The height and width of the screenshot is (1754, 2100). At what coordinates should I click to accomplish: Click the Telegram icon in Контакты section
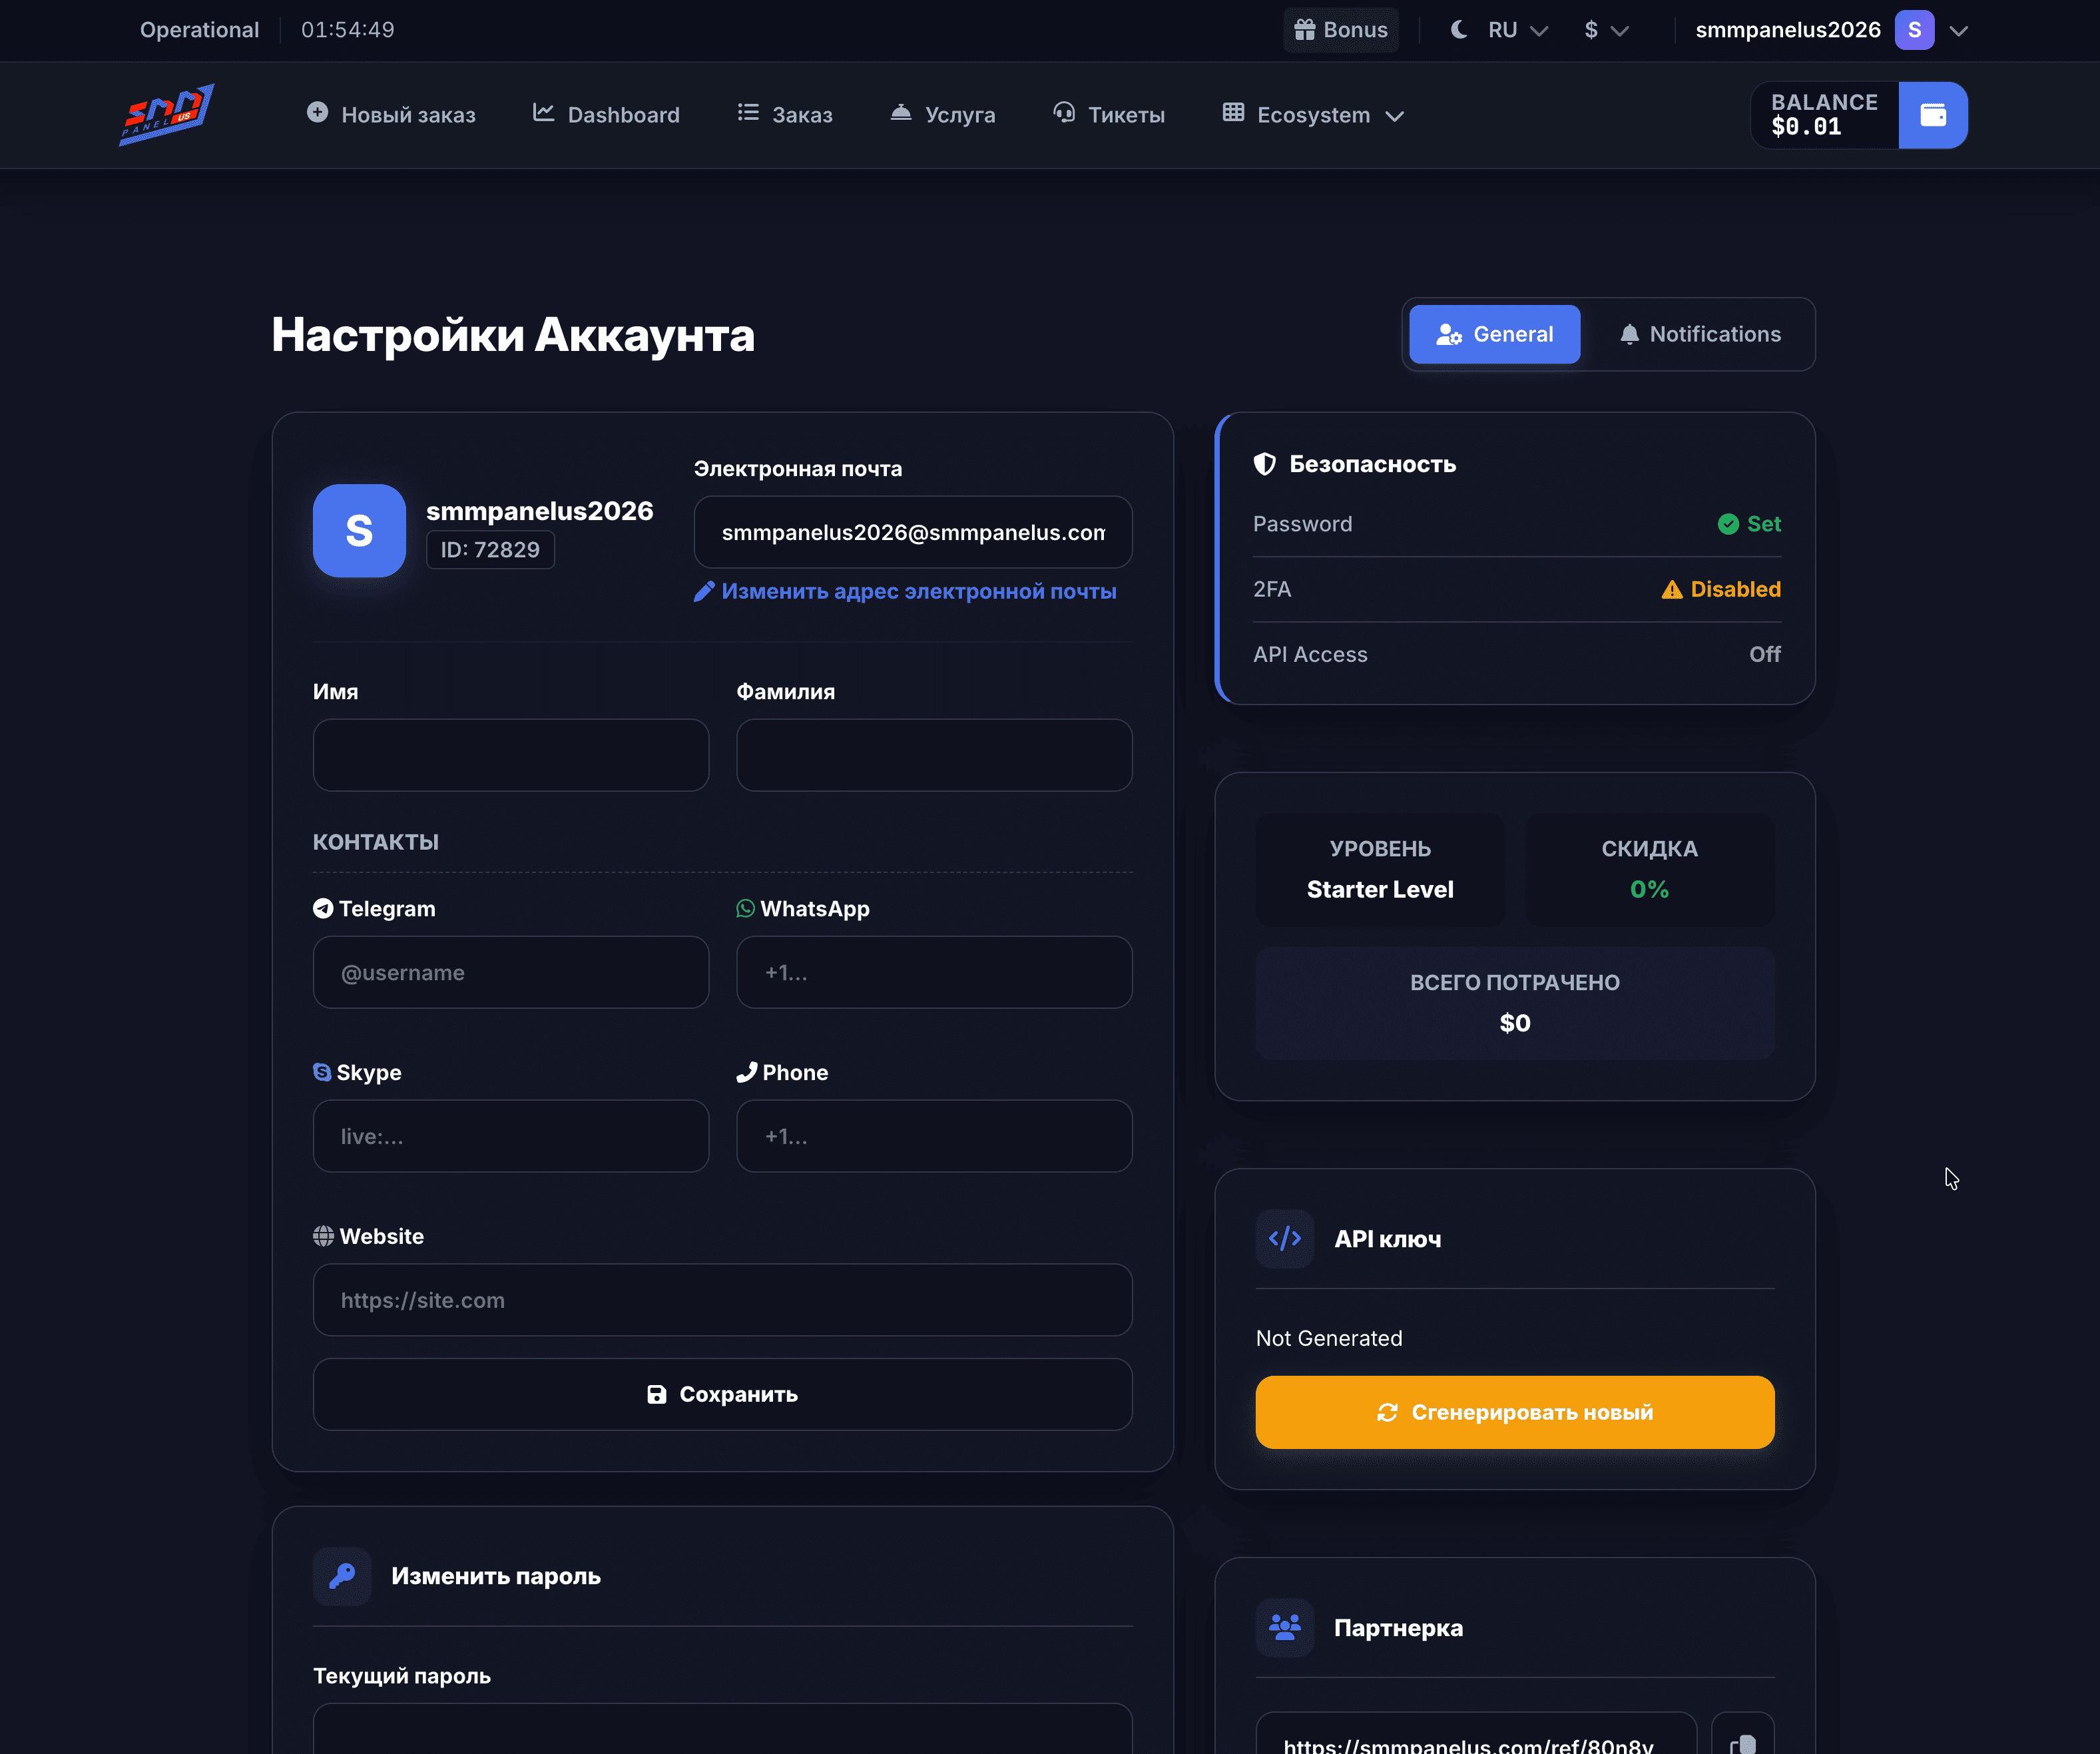coord(322,908)
